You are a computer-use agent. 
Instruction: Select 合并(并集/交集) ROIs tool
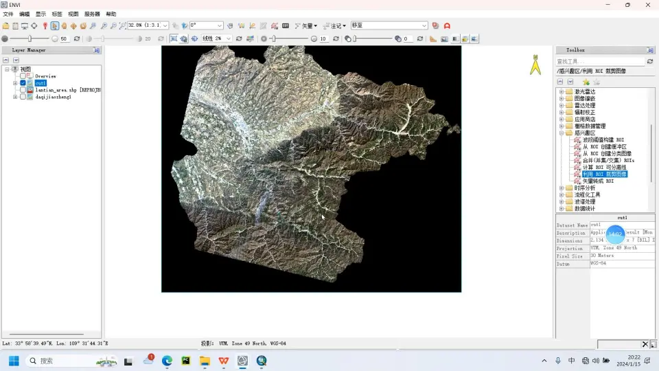609,160
